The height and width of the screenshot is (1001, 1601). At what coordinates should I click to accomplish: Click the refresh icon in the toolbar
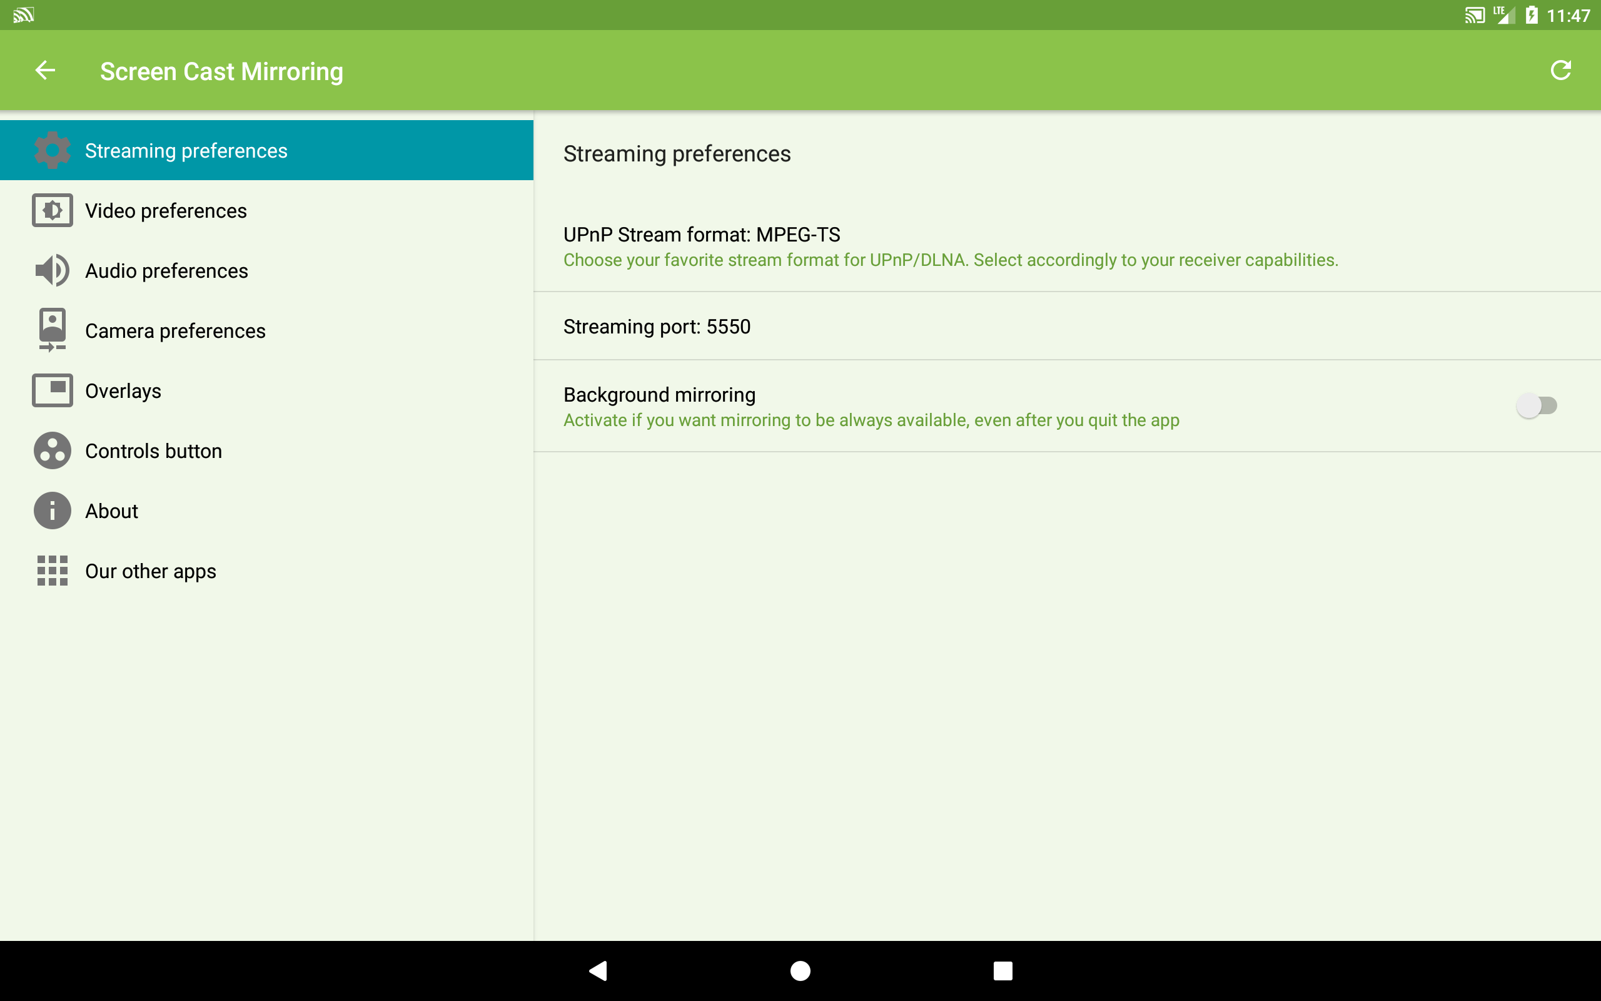click(x=1560, y=70)
